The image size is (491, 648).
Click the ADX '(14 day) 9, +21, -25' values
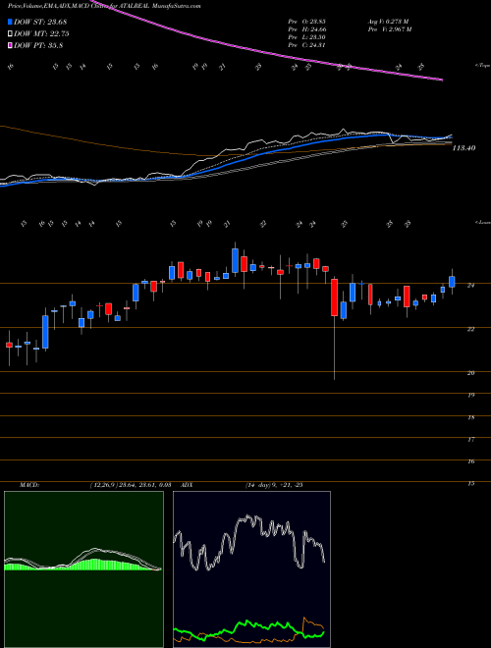tap(273, 485)
